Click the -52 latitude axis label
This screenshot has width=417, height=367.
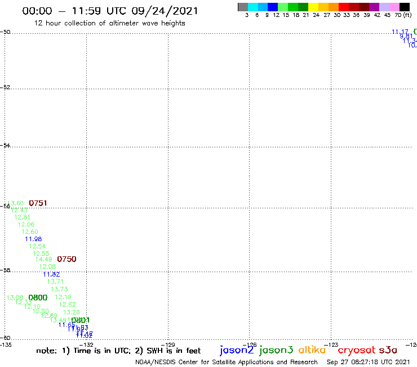(5, 87)
